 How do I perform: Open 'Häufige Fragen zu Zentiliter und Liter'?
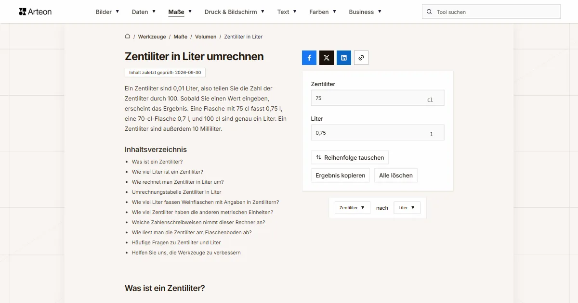click(176, 242)
